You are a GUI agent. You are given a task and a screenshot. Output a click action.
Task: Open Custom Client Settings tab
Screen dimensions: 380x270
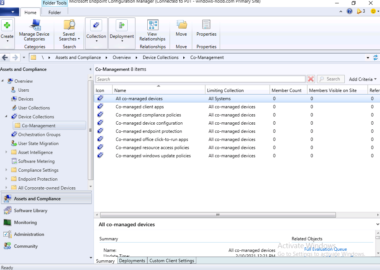(171, 261)
